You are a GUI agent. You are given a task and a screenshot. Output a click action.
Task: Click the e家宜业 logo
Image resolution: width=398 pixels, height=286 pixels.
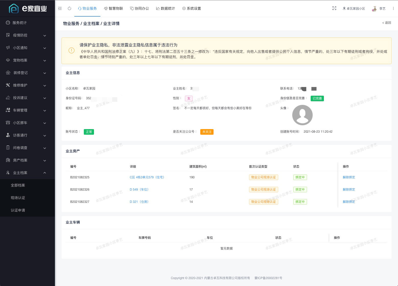click(x=27, y=8)
